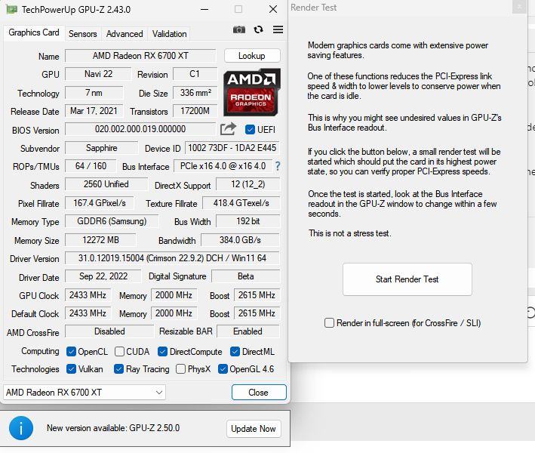Toggle the DirectCompute checkbox
535x453 pixels.
tap(163, 352)
